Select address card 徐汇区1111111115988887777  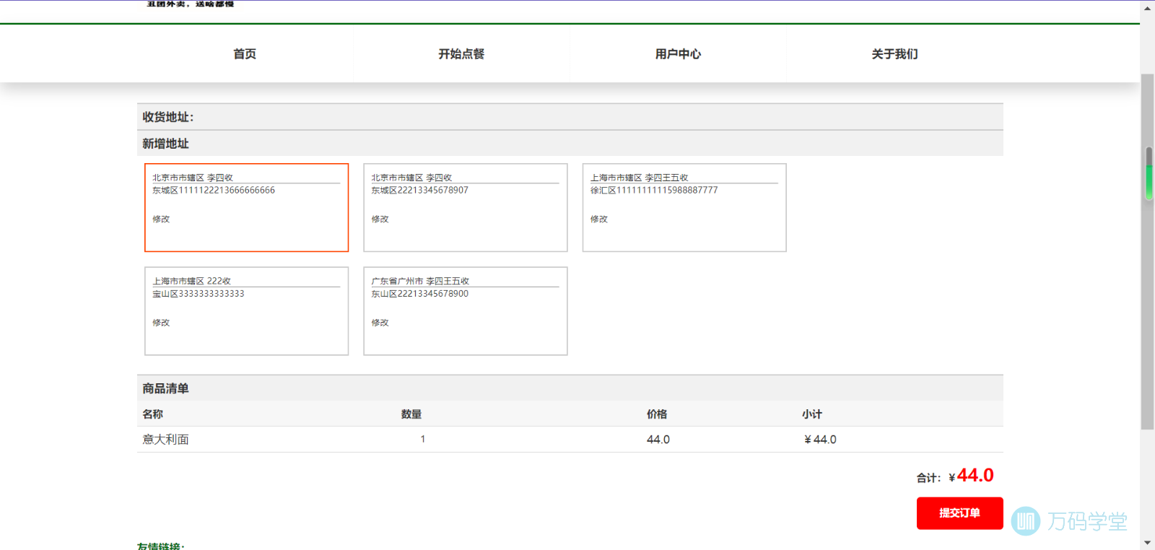(x=684, y=208)
